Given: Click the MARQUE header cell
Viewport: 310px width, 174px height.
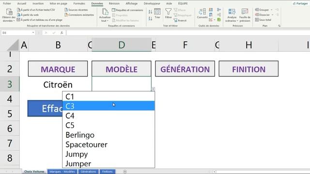Looking at the screenshot, I should pyautogui.click(x=58, y=69).
